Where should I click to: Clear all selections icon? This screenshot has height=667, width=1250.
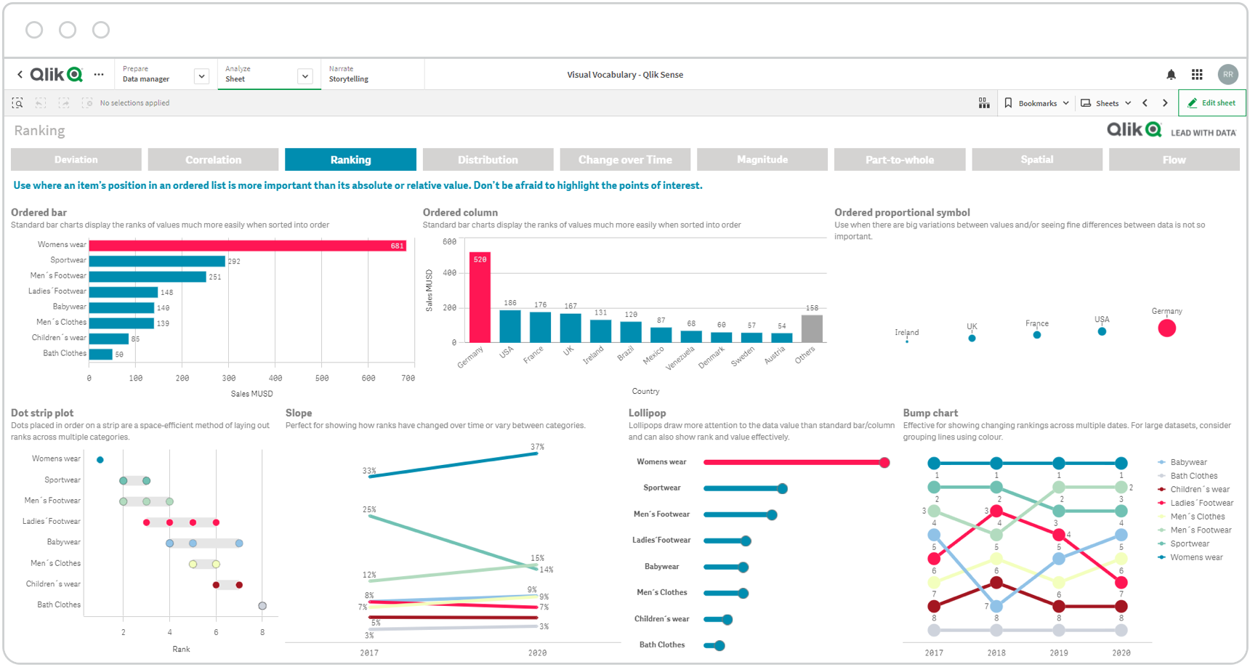point(87,103)
